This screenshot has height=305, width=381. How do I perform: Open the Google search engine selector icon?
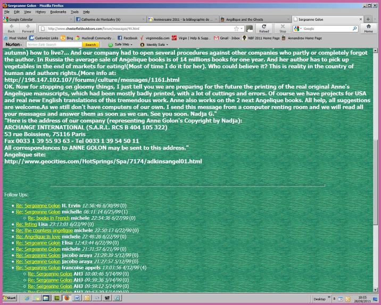point(297,29)
